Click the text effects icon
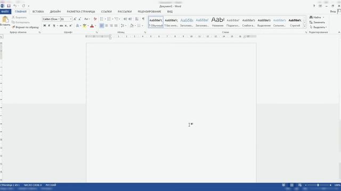This screenshot has width=341, height=191. (77, 25)
